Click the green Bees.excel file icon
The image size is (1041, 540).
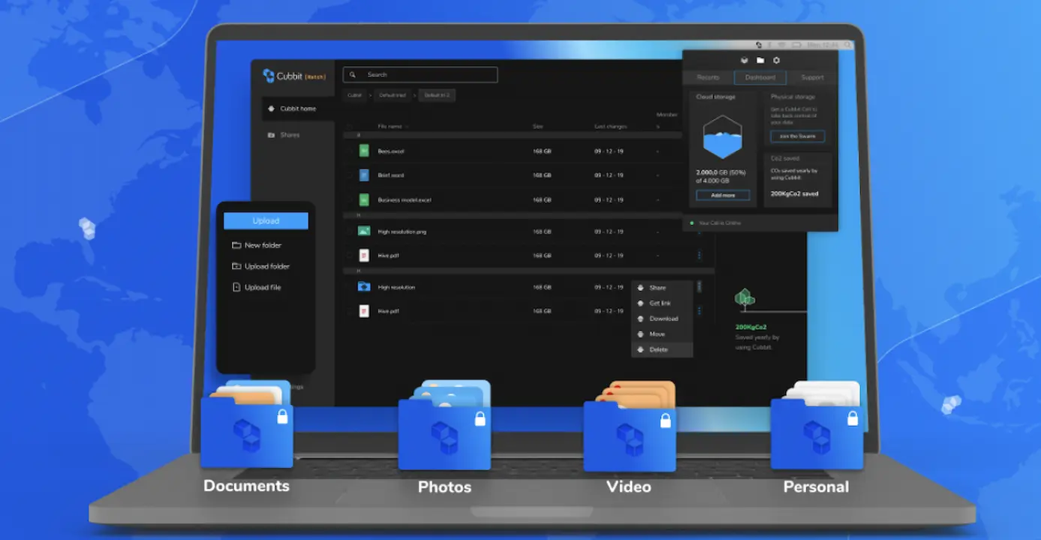click(x=364, y=151)
